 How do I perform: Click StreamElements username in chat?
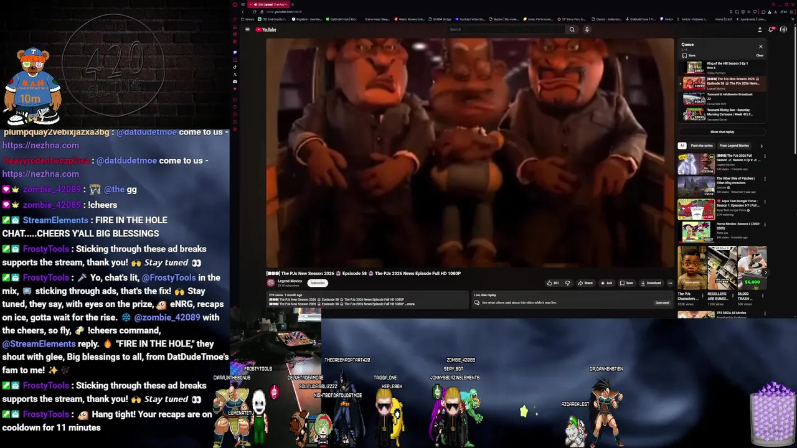pyautogui.click(x=55, y=220)
